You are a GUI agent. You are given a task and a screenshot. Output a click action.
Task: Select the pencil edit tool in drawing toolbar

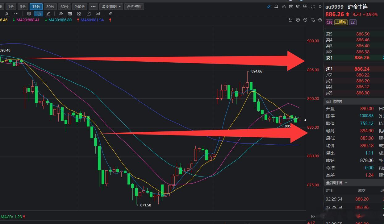(x=48, y=14)
